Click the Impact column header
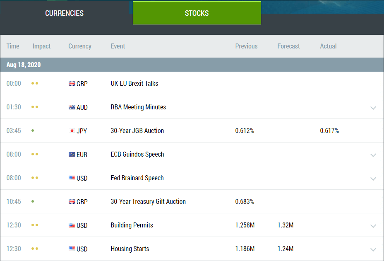 [41, 46]
